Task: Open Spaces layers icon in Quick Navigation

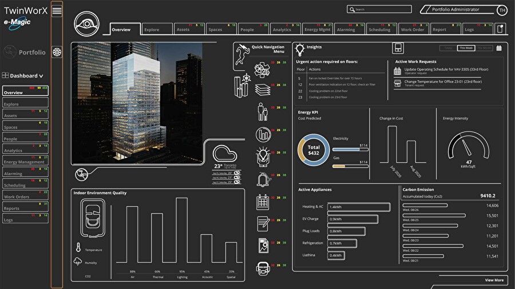Action: [263, 90]
